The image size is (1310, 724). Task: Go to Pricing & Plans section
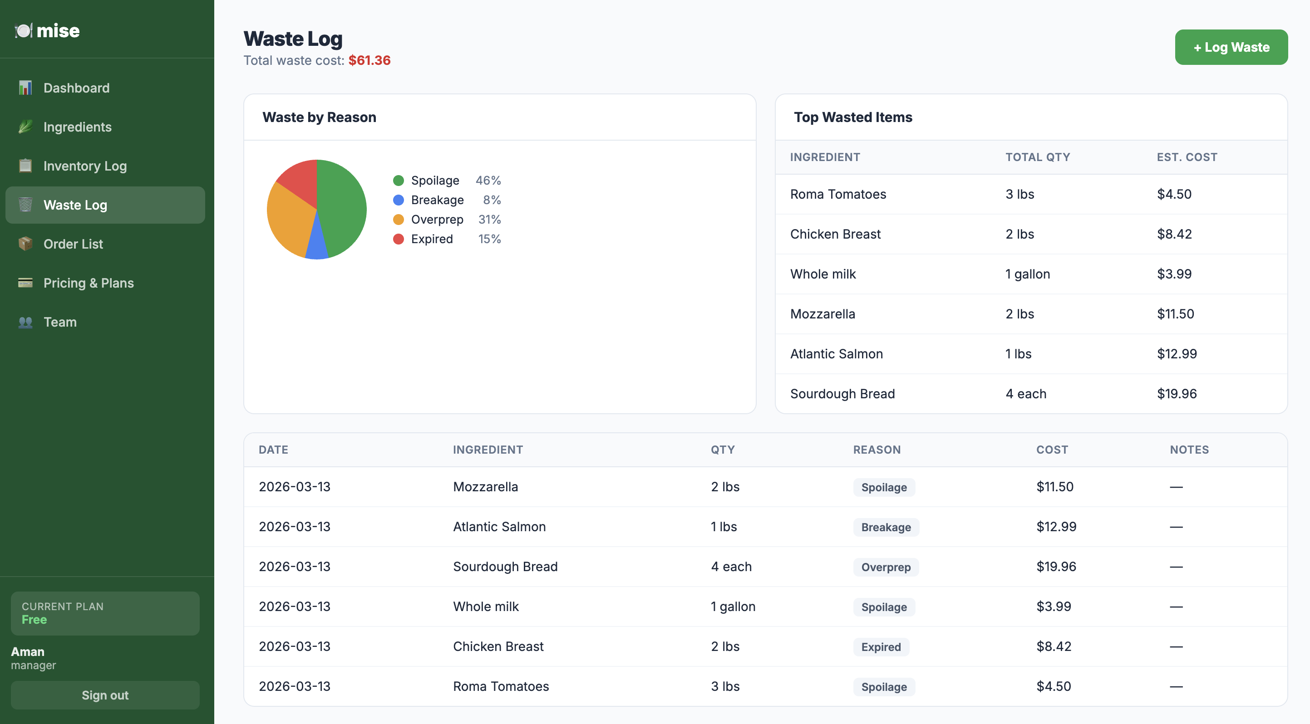[x=89, y=283]
